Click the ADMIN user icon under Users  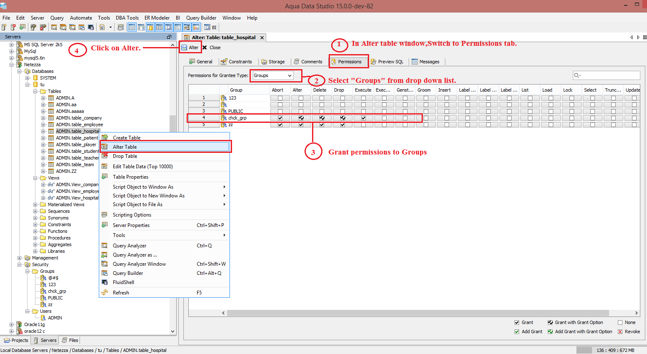[x=43, y=318]
